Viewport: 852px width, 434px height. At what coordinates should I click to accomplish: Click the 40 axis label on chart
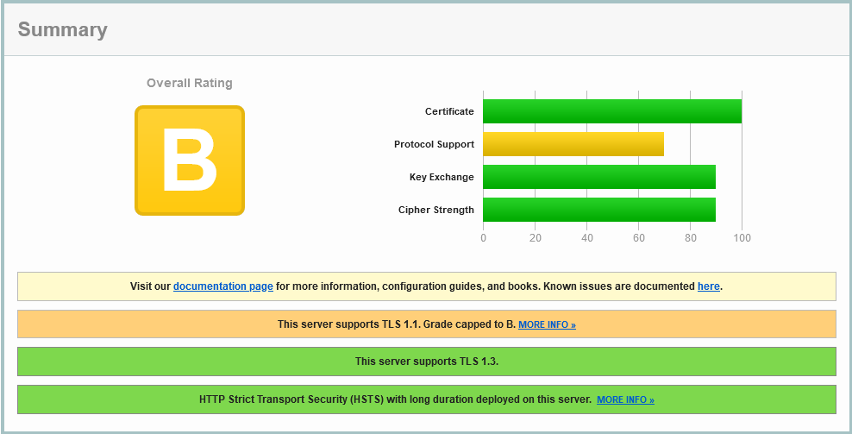[587, 237]
